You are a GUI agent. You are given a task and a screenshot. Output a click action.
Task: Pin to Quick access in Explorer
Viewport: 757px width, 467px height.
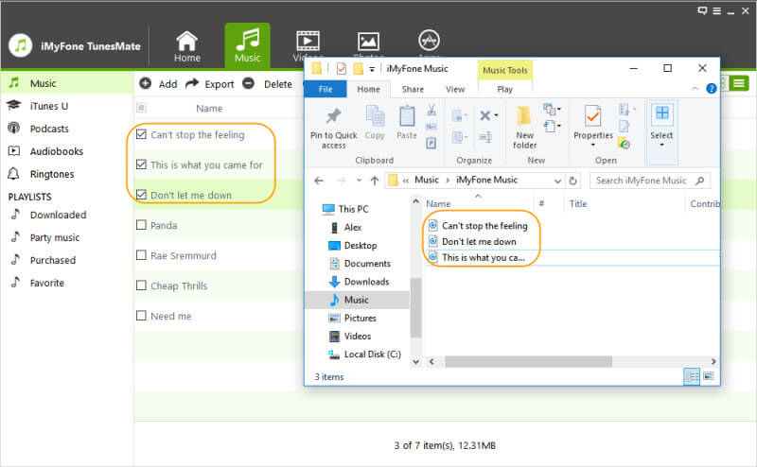[x=334, y=128]
